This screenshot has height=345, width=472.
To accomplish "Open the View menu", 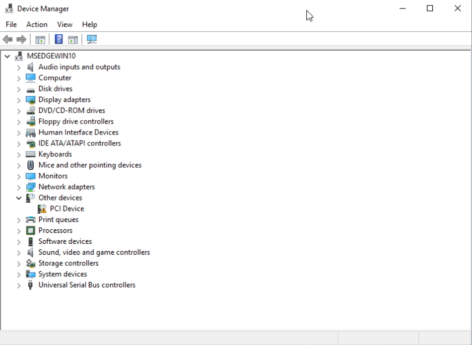I will (65, 24).
